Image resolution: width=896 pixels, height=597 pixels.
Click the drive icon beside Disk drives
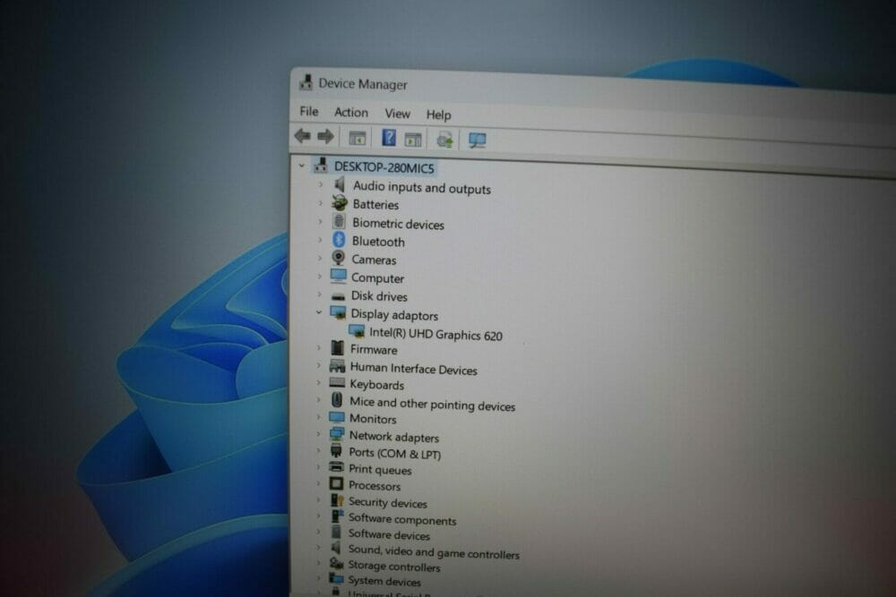click(x=339, y=296)
